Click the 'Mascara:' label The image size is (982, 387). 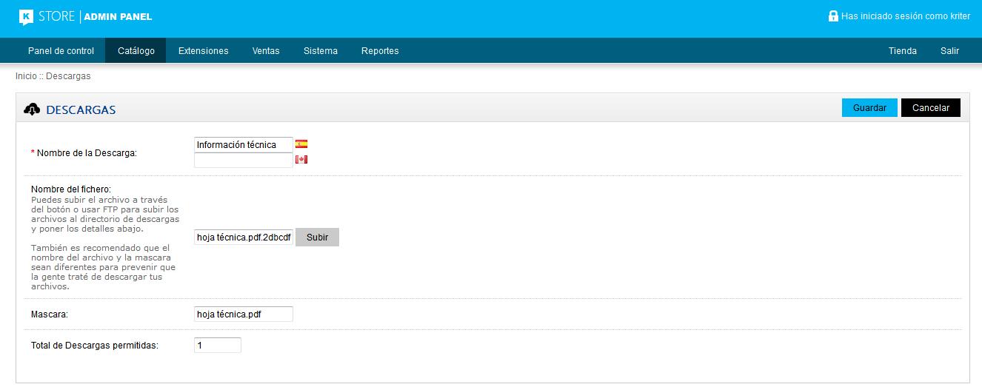coord(50,314)
